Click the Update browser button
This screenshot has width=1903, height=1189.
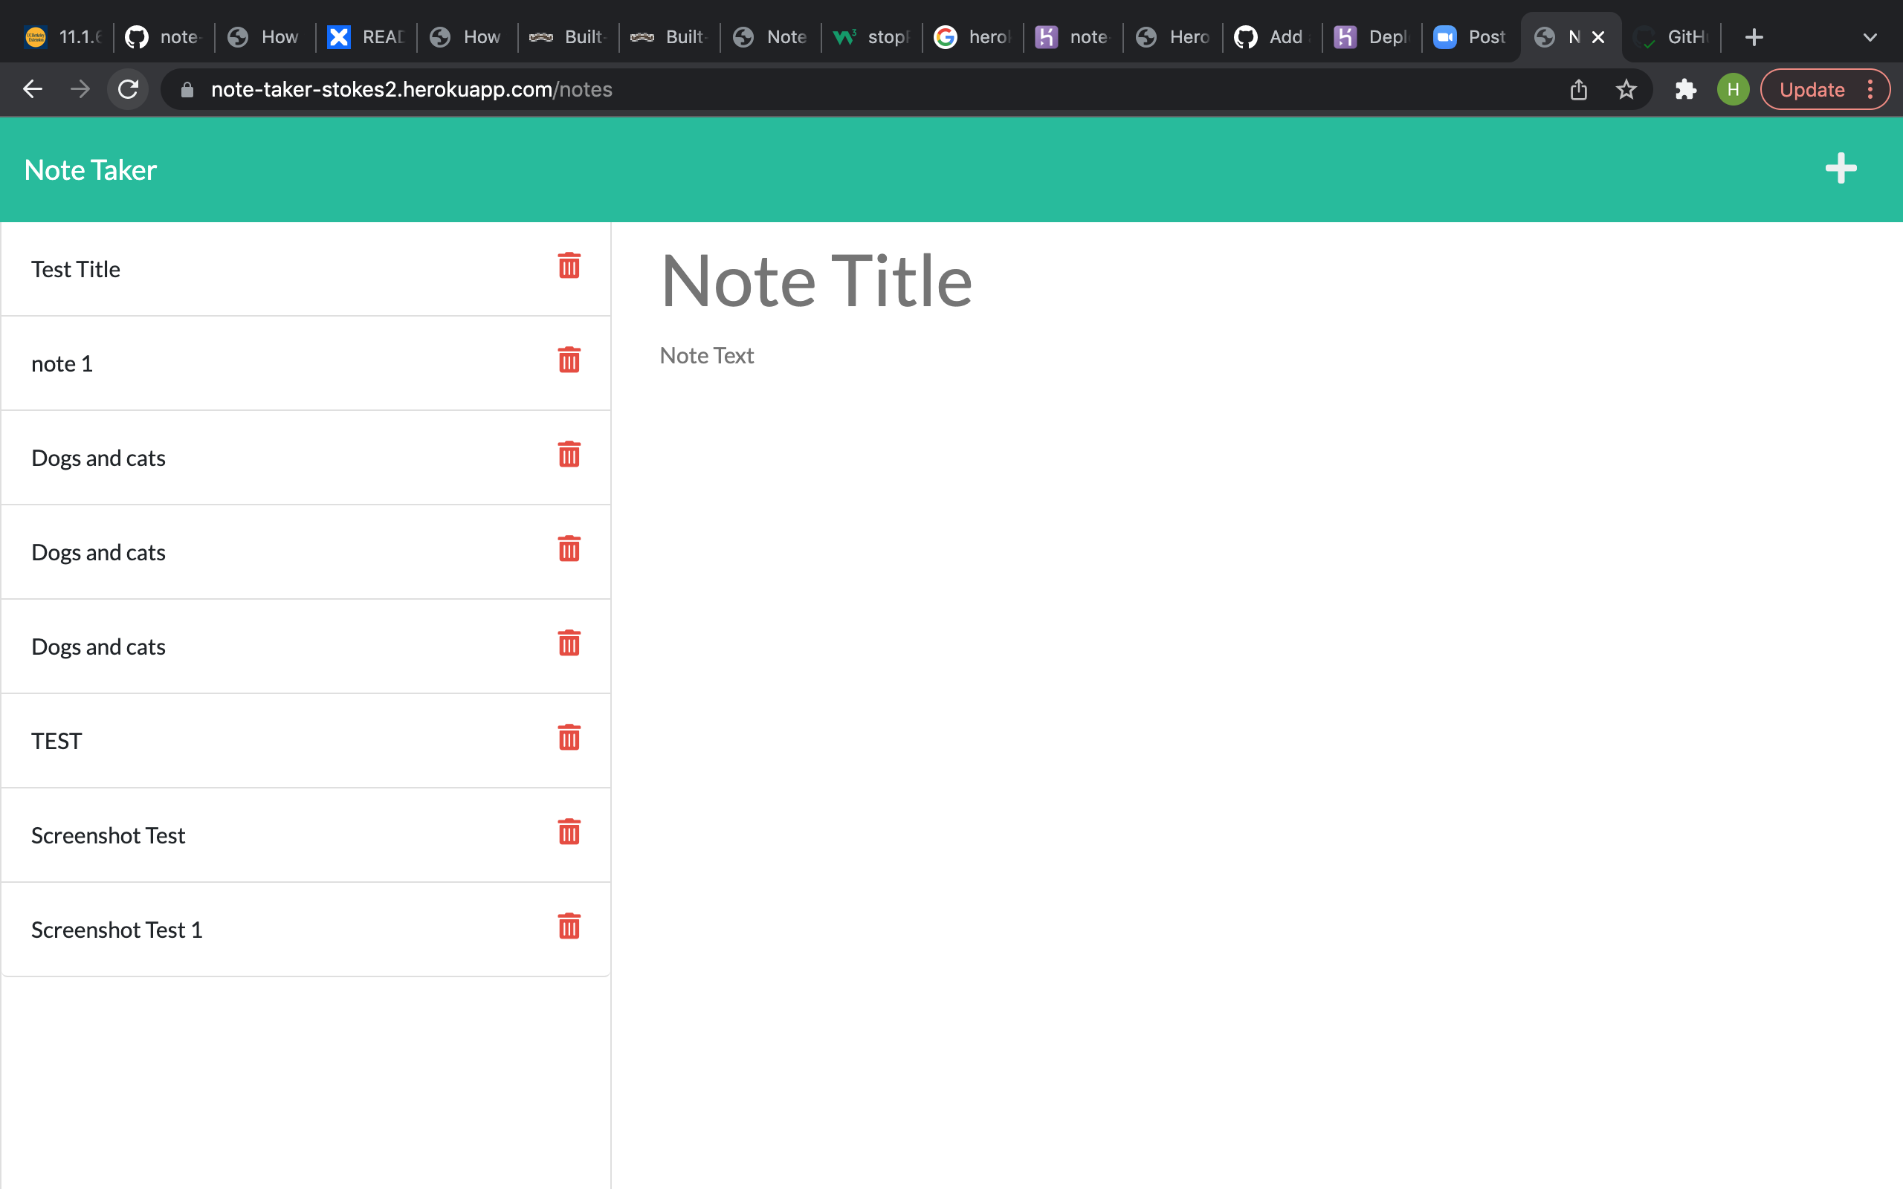[1811, 90]
